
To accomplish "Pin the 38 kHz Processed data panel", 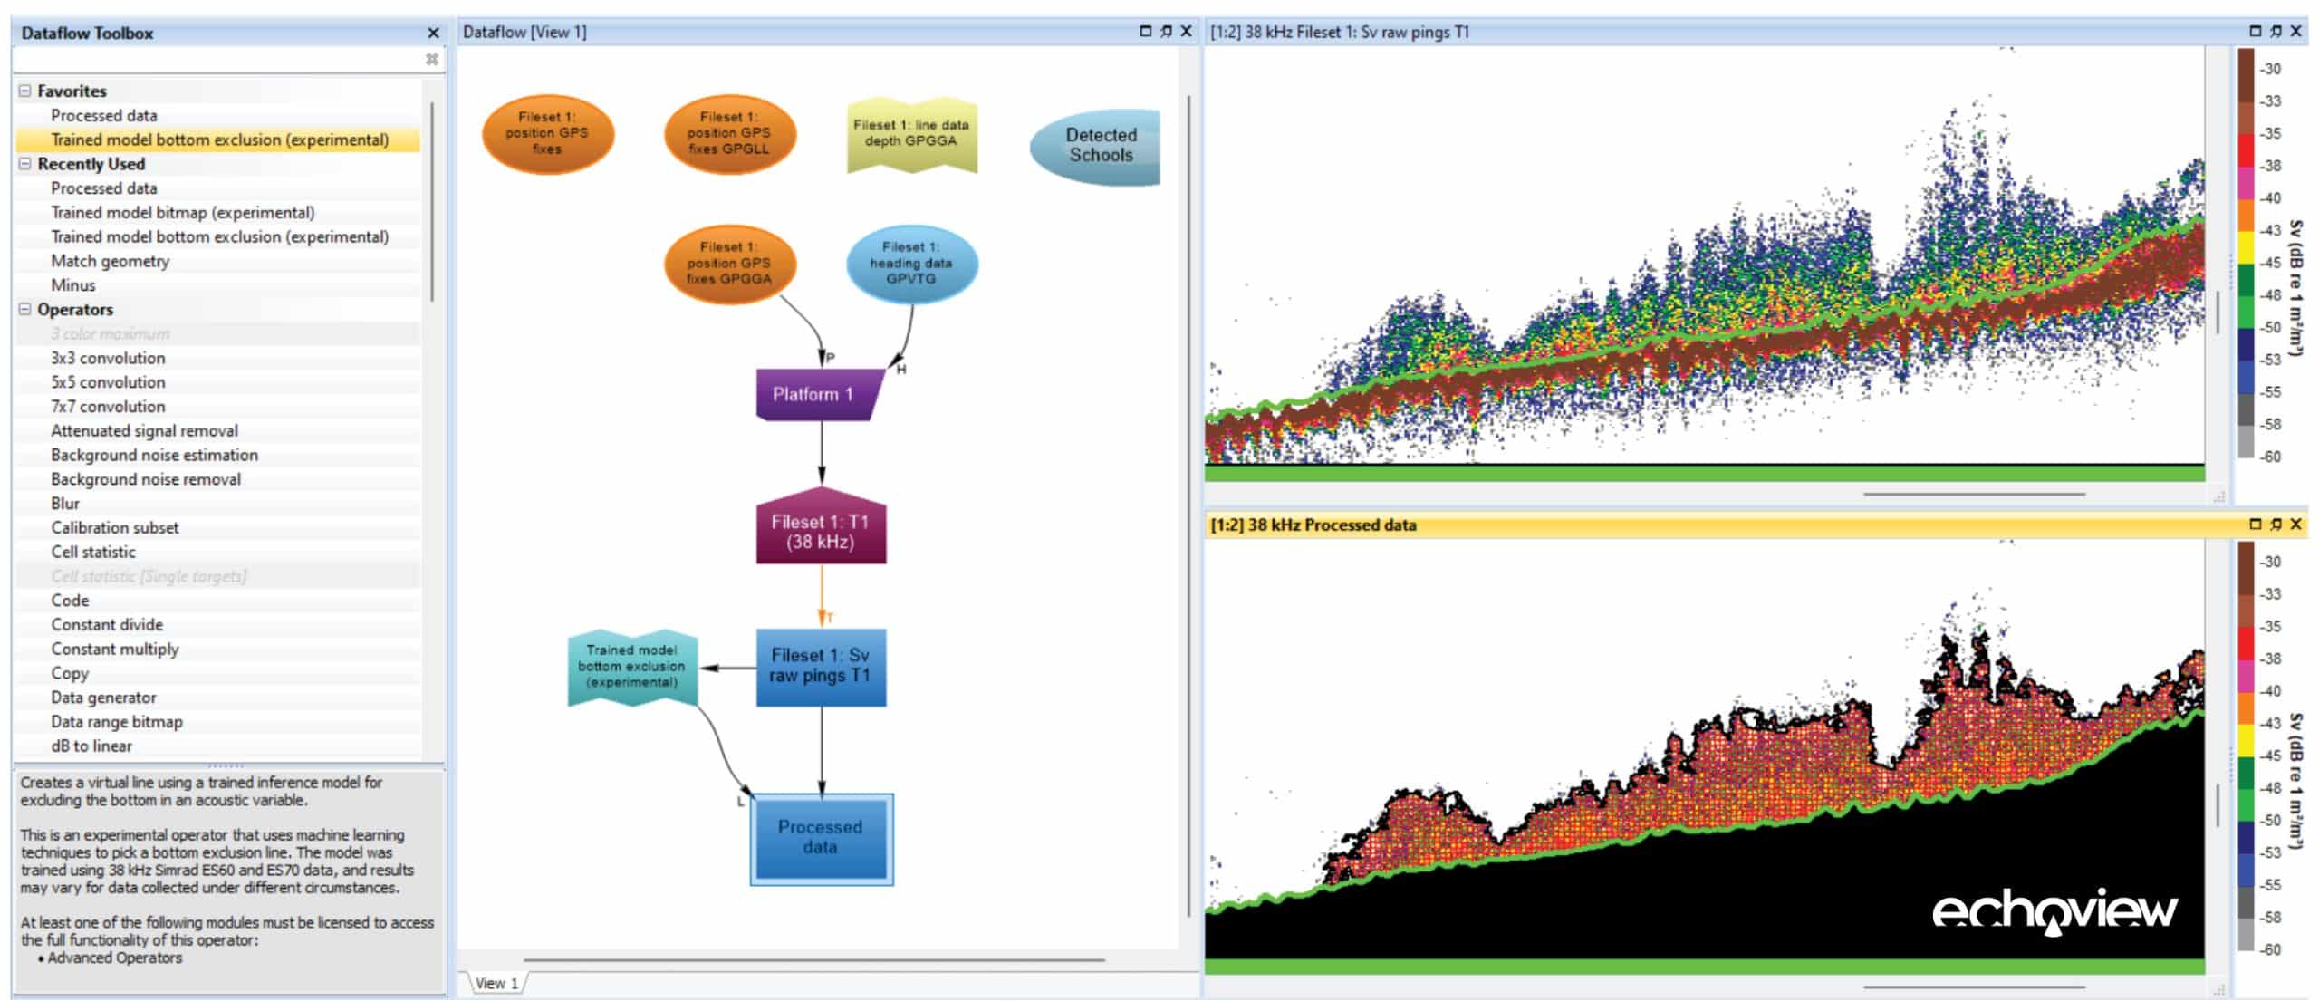I will [2276, 525].
